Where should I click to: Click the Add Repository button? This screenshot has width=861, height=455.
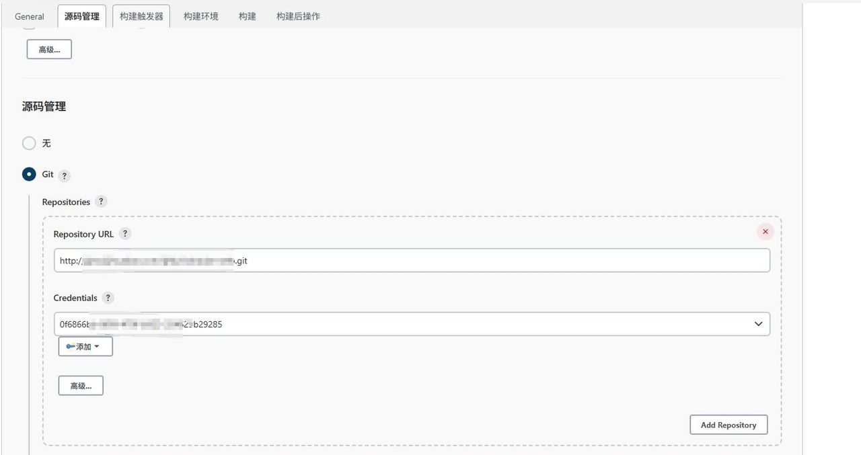(x=728, y=424)
